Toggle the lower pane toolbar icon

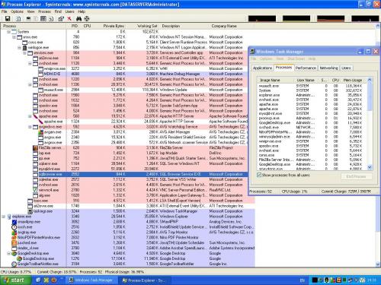click(43, 18)
